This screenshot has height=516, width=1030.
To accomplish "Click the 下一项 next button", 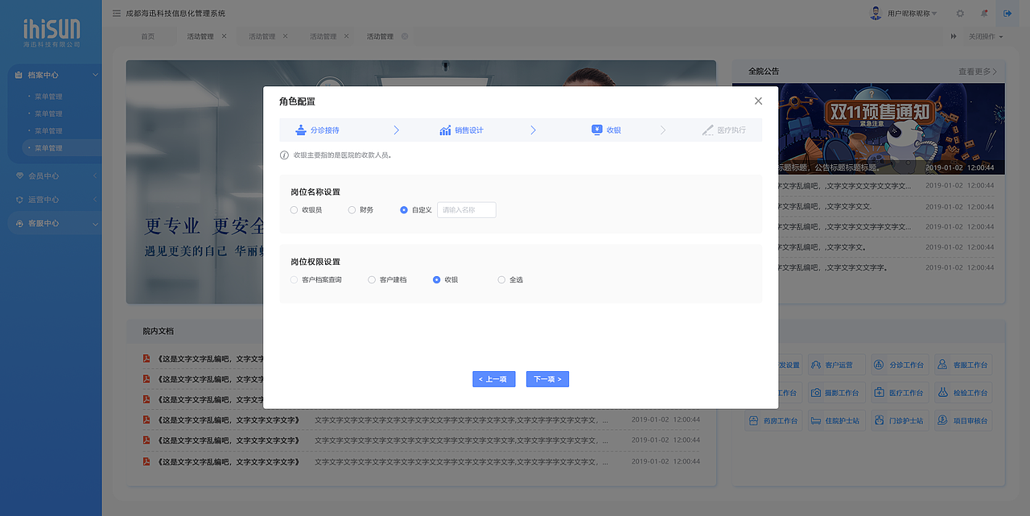I will click(547, 378).
